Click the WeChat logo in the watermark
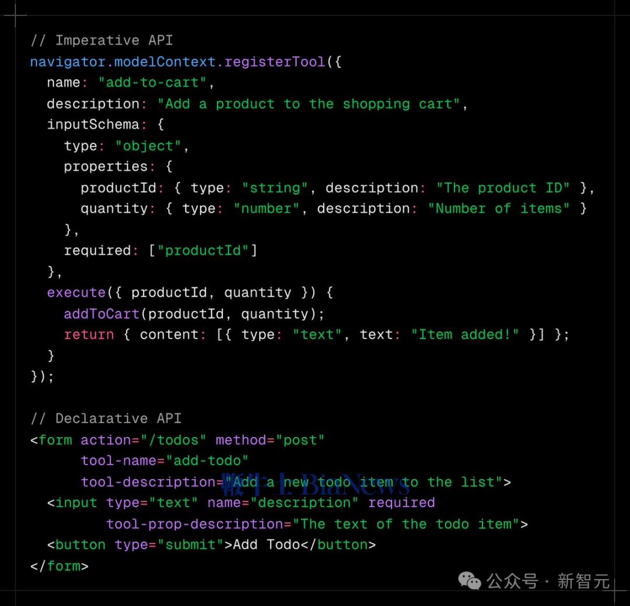Viewport: 630px width, 606px height. (470, 580)
